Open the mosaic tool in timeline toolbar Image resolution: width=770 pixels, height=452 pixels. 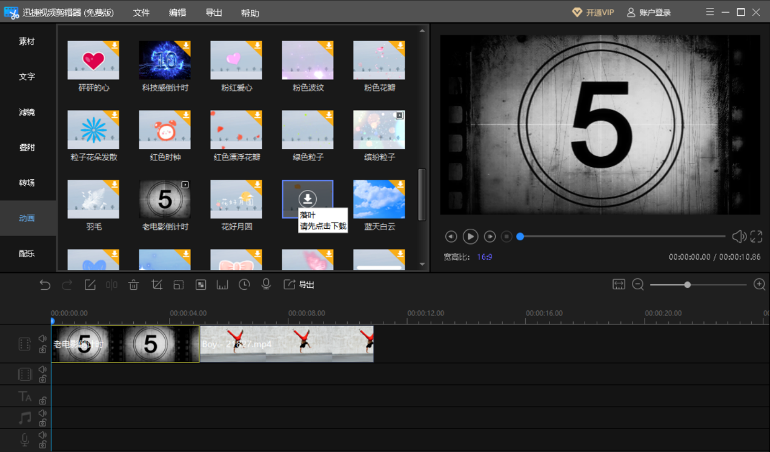(x=201, y=284)
